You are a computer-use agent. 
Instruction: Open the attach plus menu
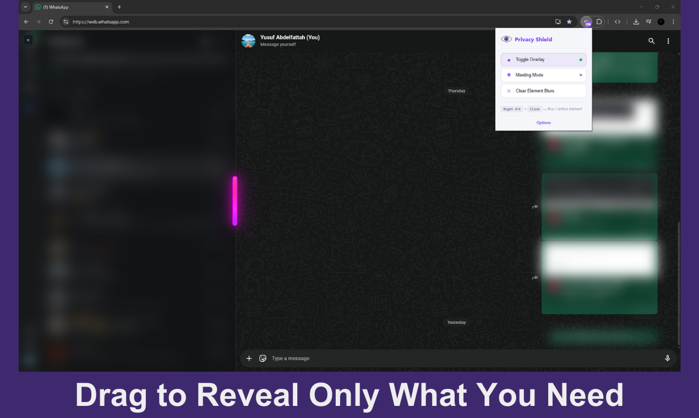249,358
